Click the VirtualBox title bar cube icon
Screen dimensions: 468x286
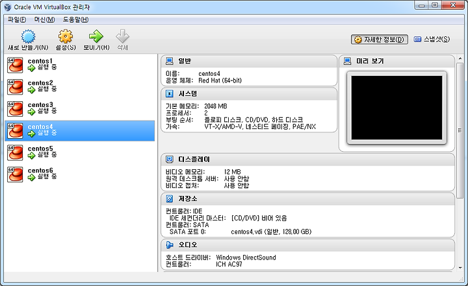tap(8, 7)
